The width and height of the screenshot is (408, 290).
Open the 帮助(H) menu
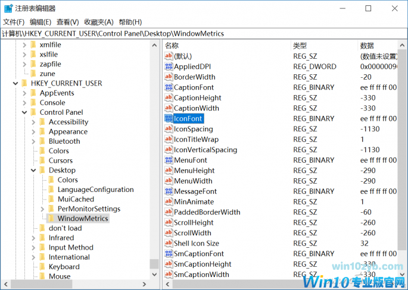(x=130, y=22)
